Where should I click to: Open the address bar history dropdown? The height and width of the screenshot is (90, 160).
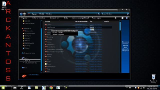point(96,14)
